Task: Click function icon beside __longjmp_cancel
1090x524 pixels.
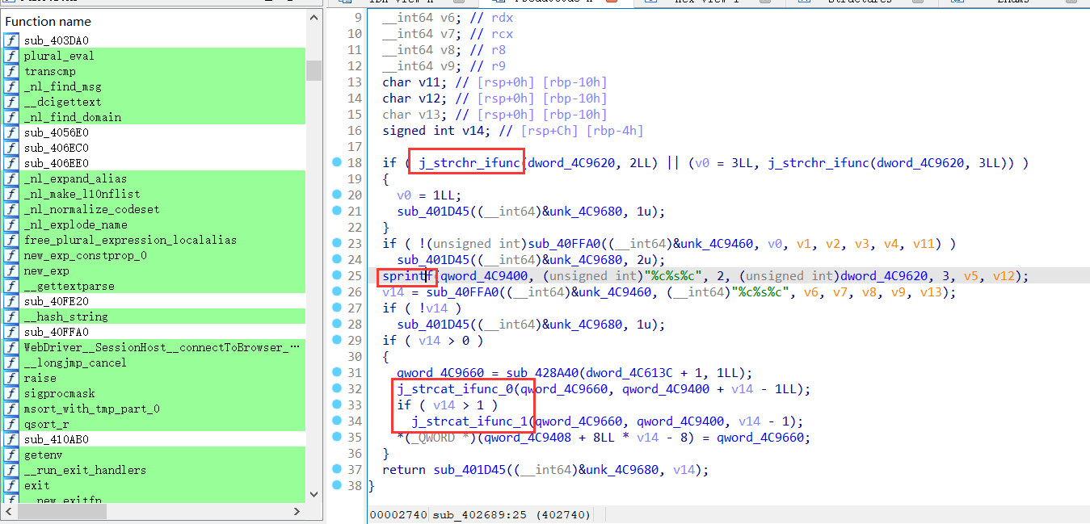Action: (11, 363)
